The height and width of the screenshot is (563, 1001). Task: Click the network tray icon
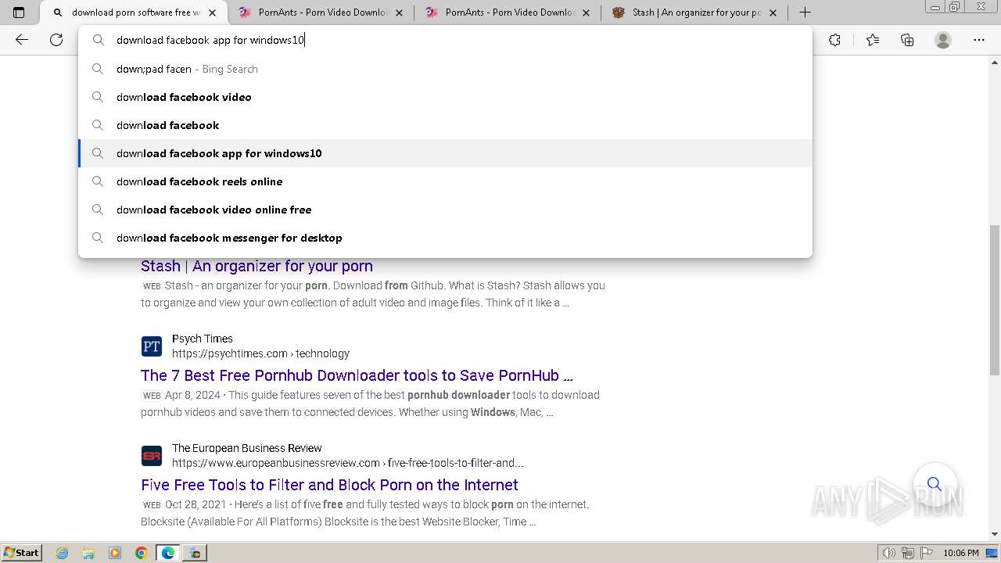click(x=907, y=553)
